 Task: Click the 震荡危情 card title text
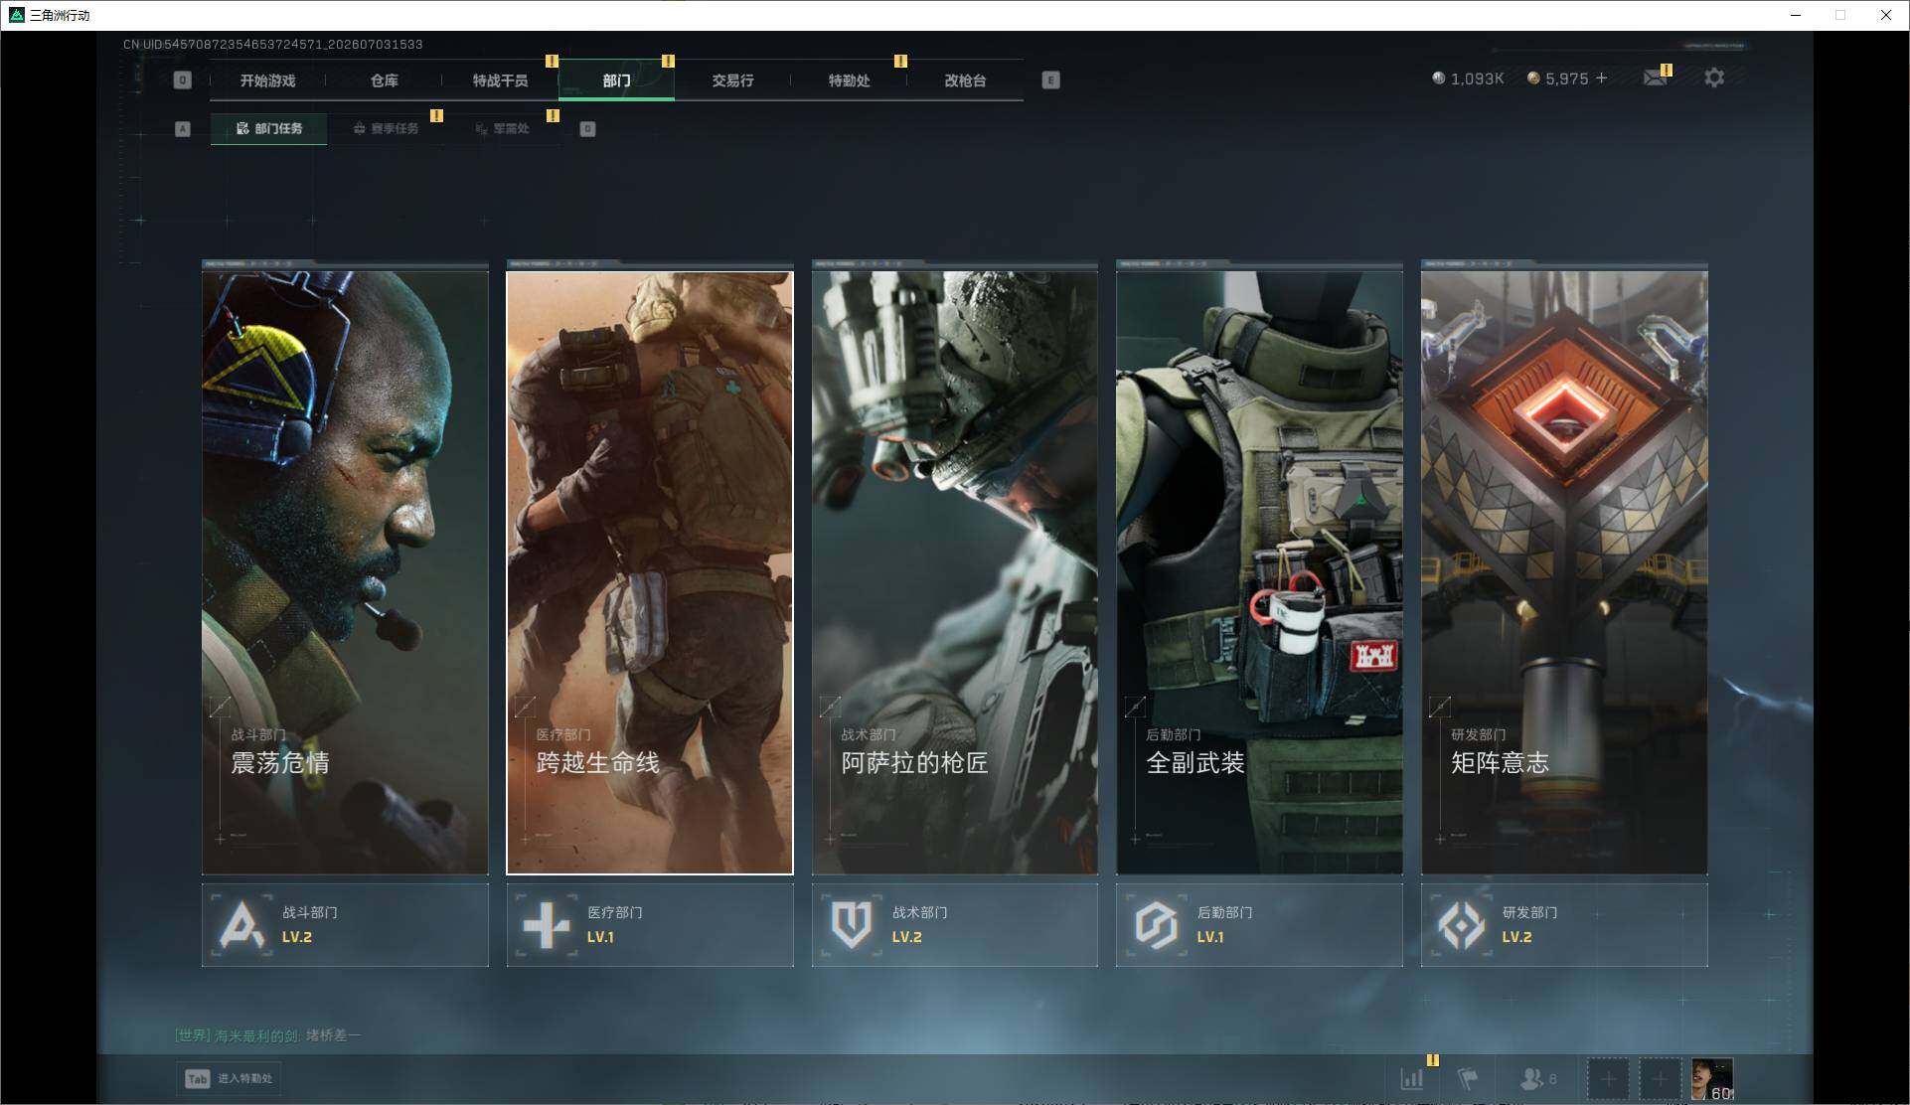pos(280,762)
